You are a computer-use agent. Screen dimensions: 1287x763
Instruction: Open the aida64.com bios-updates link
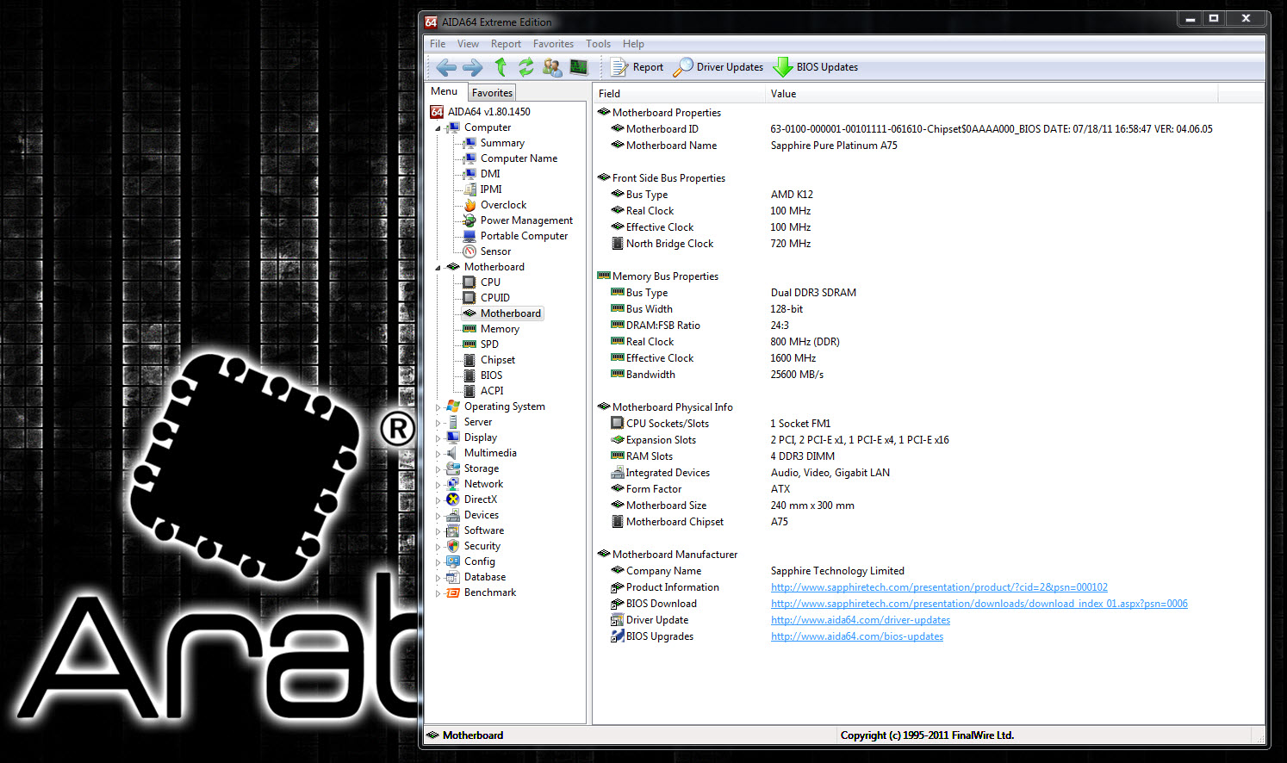pos(857,636)
